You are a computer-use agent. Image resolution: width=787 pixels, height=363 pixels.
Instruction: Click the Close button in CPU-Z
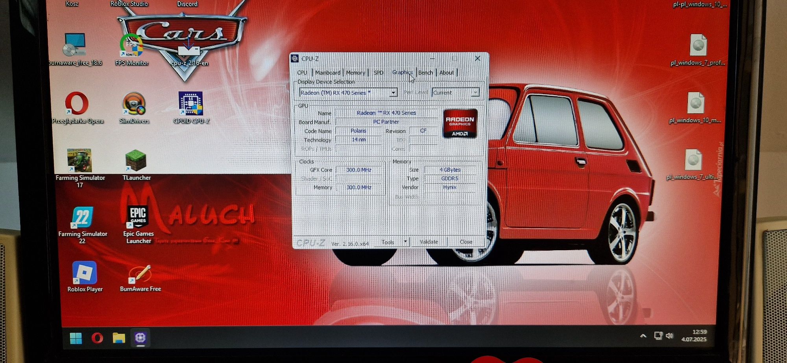click(466, 242)
